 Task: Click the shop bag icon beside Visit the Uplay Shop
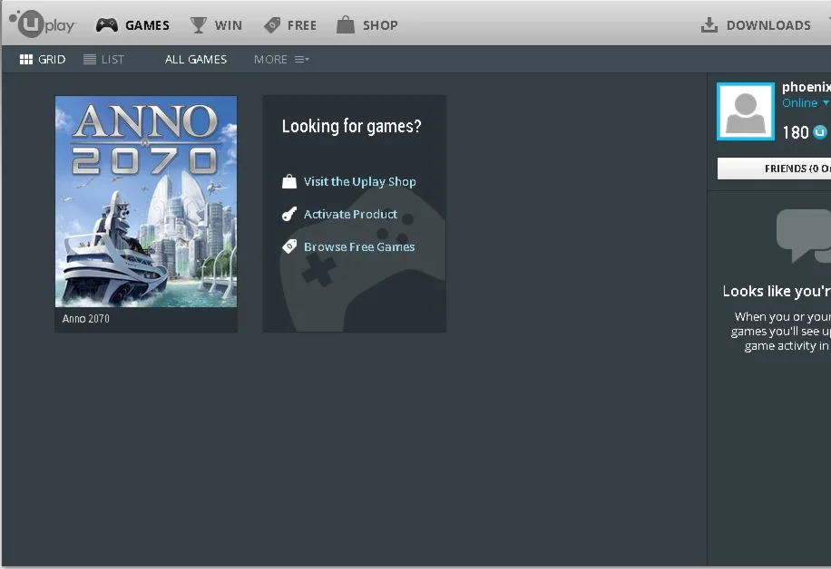pyautogui.click(x=290, y=181)
